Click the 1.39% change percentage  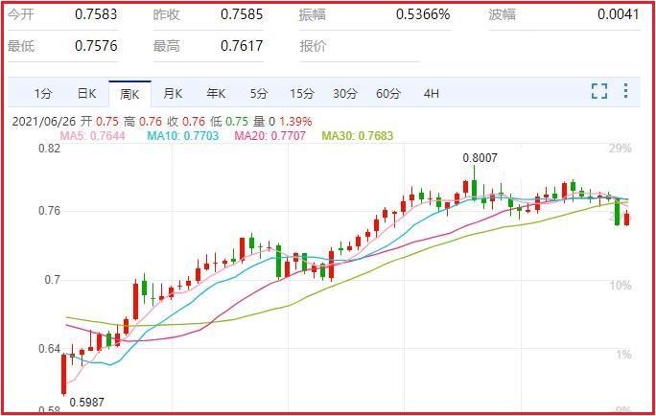[x=295, y=122]
